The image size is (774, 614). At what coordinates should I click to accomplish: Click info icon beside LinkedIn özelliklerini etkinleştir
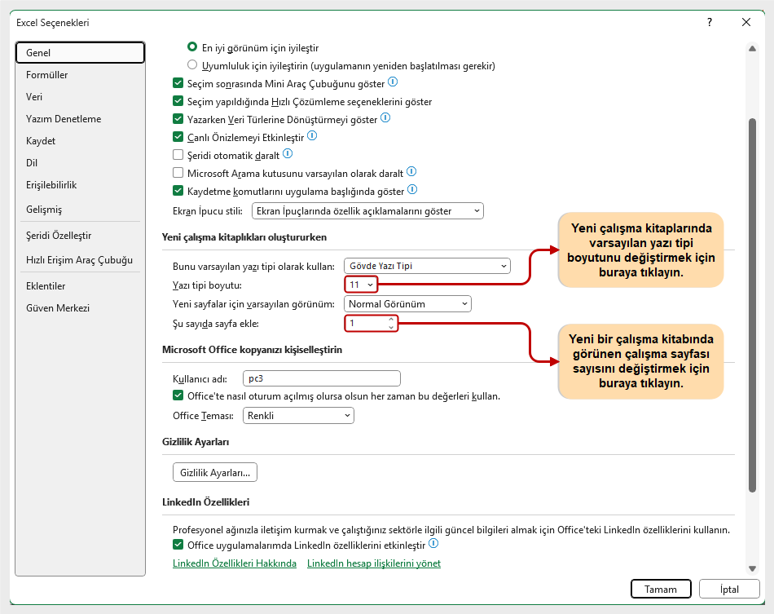(x=433, y=544)
